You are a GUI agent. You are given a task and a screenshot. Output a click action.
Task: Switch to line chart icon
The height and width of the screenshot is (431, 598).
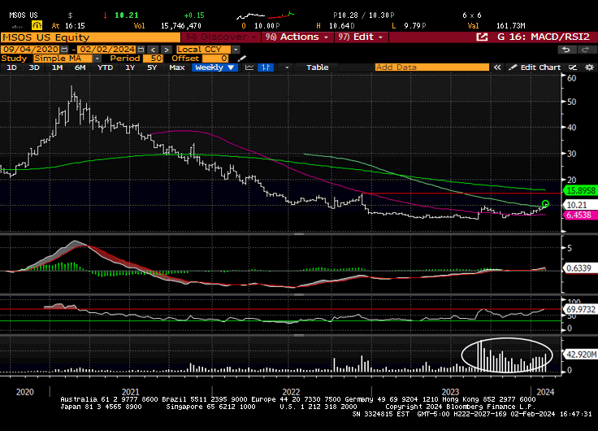pyautogui.click(x=249, y=67)
